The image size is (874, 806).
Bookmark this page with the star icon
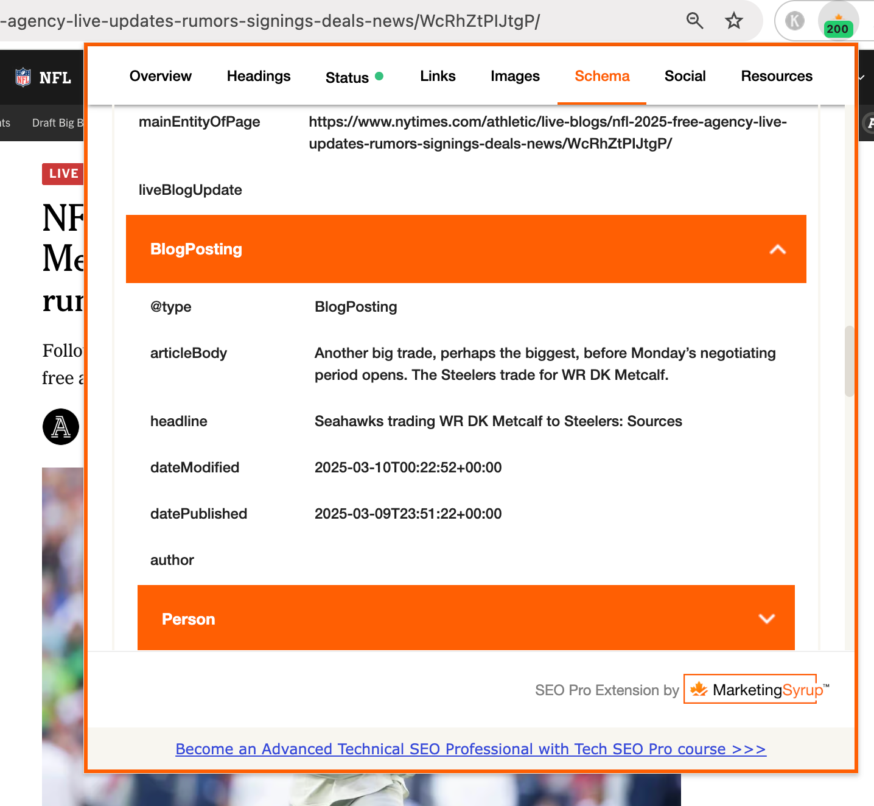coord(734,21)
